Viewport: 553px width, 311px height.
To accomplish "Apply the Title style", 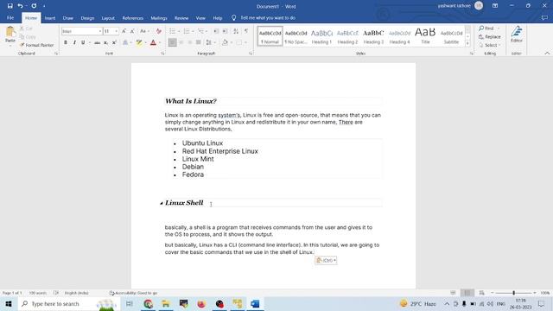I will tap(425, 36).
